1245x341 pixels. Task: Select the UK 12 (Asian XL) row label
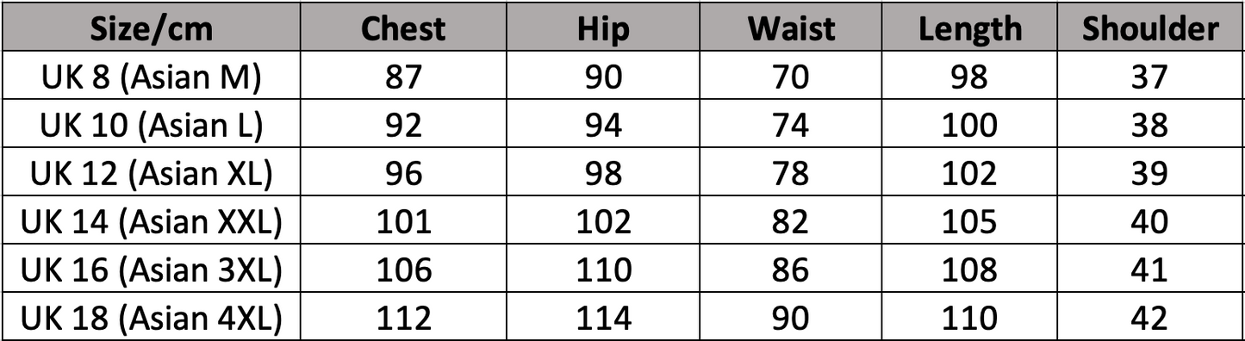point(151,173)
